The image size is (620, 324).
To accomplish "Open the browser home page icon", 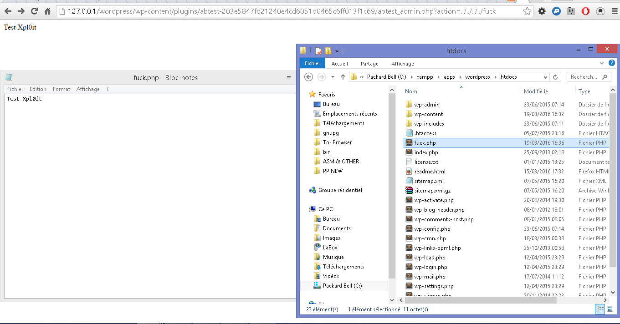I will [x=47, y=11].
